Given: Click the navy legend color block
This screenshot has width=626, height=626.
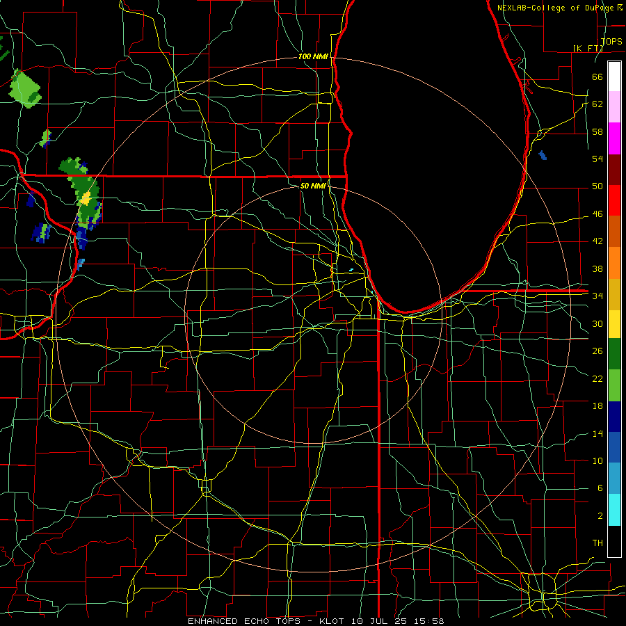Looking at the screenshot, I should 614,417.
